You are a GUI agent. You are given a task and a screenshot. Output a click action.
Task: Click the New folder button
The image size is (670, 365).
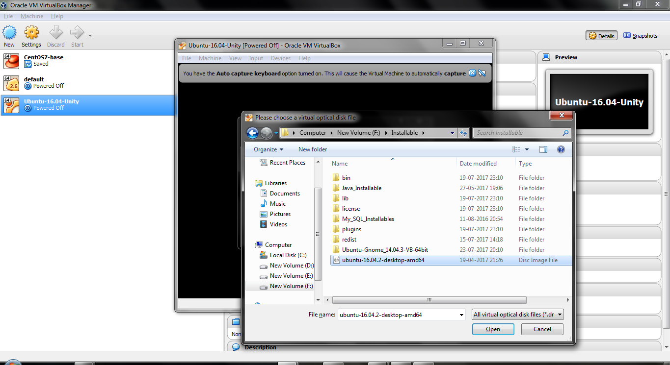313,149
